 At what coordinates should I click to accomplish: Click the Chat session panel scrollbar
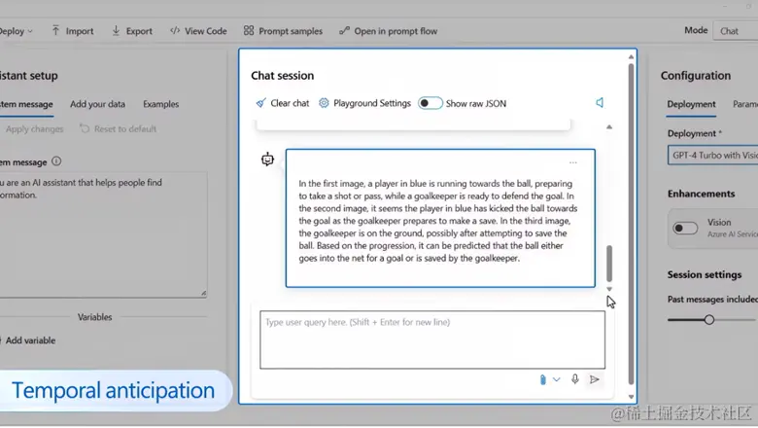(631, 225)
